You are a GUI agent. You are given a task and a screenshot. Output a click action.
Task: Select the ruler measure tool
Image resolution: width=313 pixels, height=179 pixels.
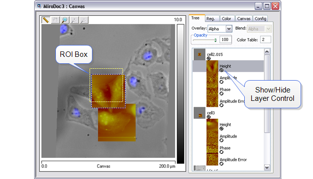[45, 20]
